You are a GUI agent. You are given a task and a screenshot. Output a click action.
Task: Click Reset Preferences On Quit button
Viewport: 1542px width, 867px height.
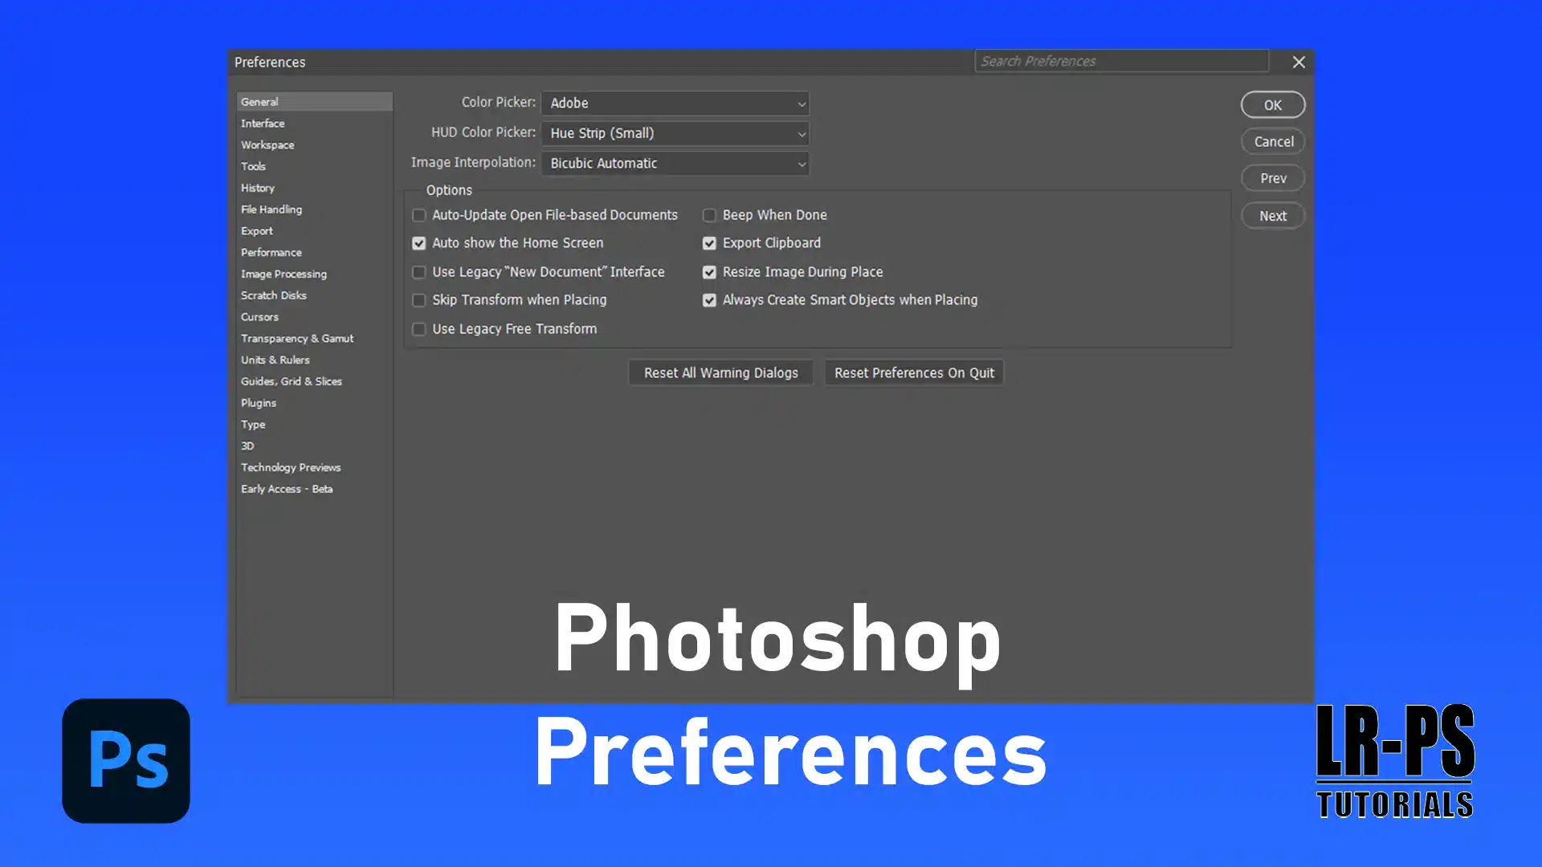(914, 372)
